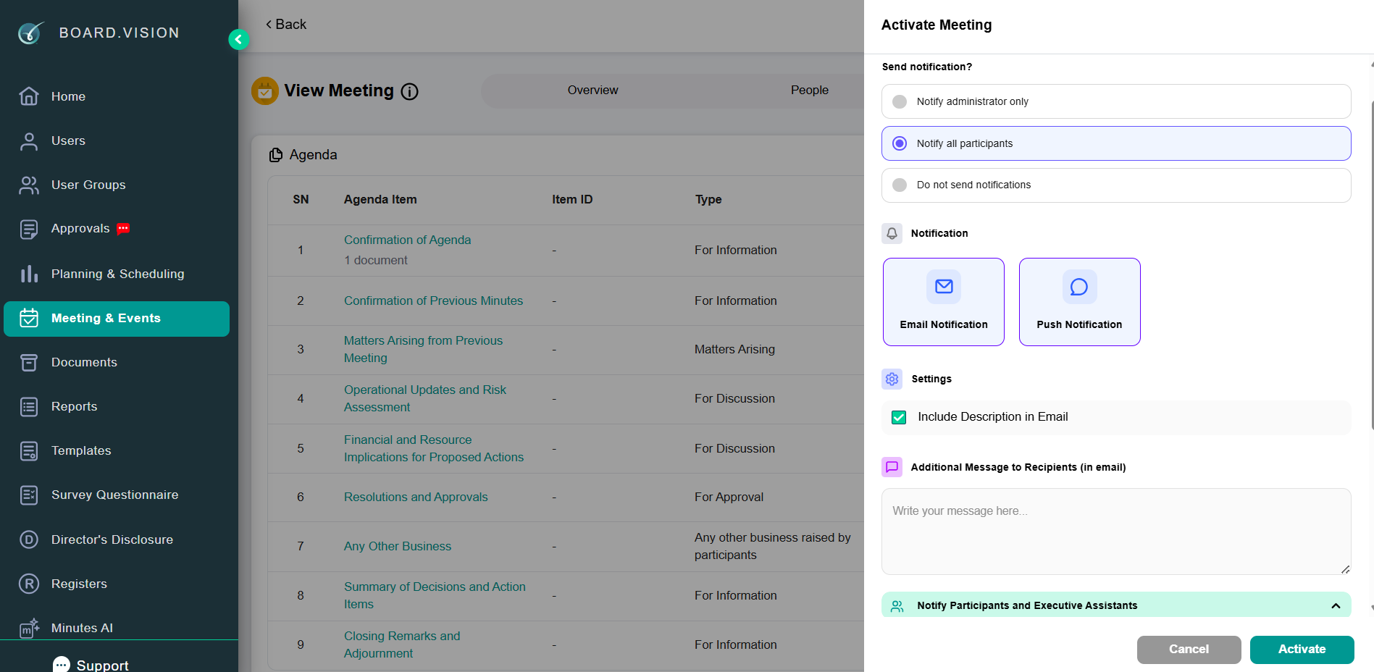
Task: Click the Agenda Item column header
Action: pos(380,199)
